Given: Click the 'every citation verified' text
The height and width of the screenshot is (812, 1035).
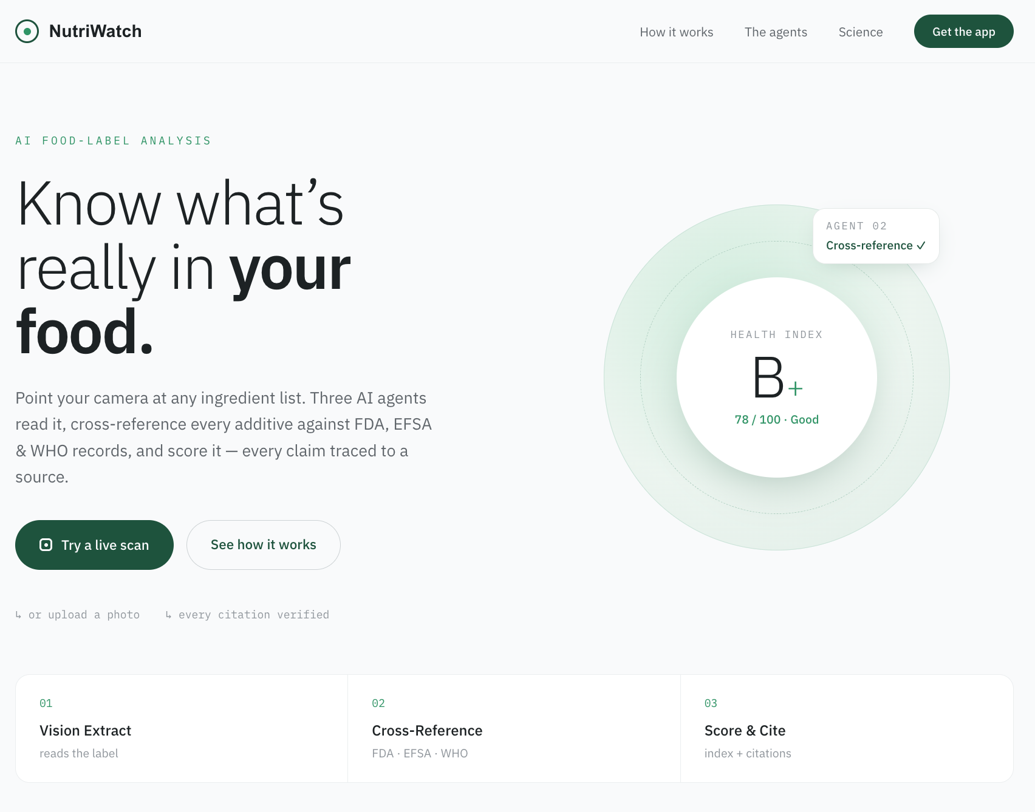Looking at the screenshot, I should (x=254, y=615).
